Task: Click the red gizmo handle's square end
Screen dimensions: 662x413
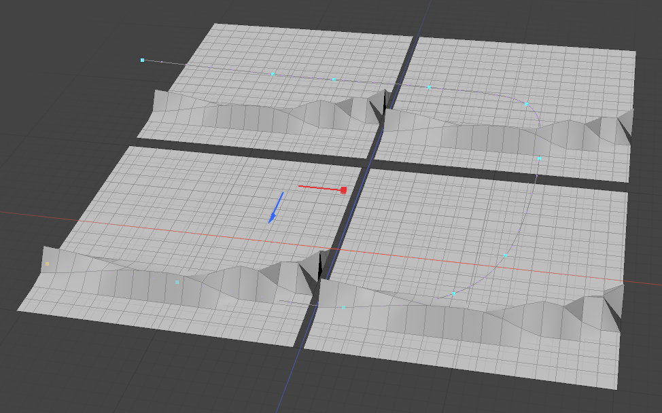Action: [x=343, y=190]
